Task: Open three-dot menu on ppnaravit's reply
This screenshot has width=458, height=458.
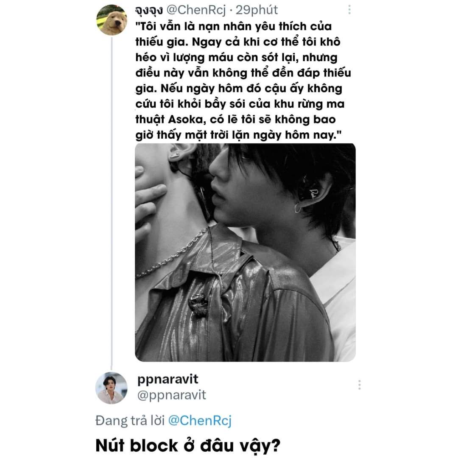Action: coord(359,385)
